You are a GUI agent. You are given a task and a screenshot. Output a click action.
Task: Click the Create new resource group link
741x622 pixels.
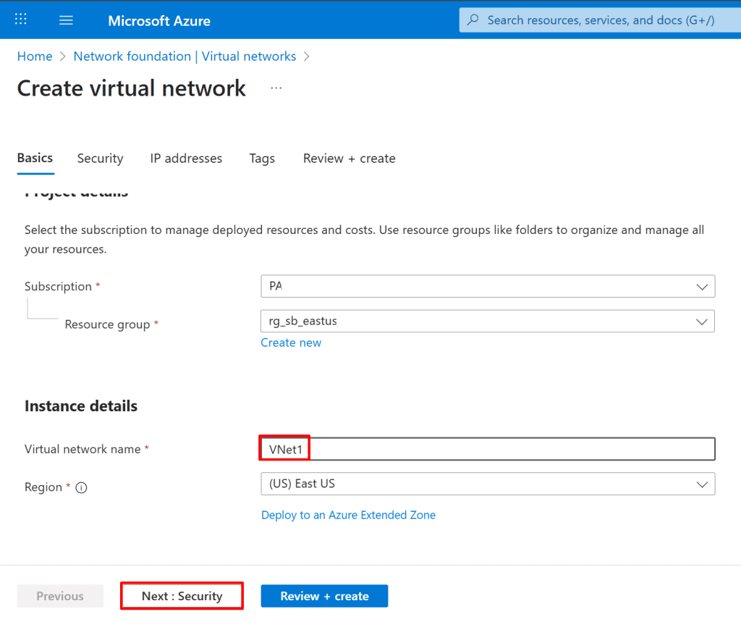291,342
